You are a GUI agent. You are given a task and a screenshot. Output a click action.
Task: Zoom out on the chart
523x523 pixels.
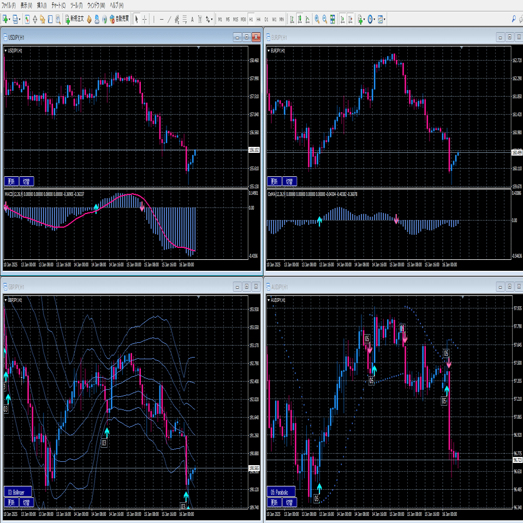point(324,19)
